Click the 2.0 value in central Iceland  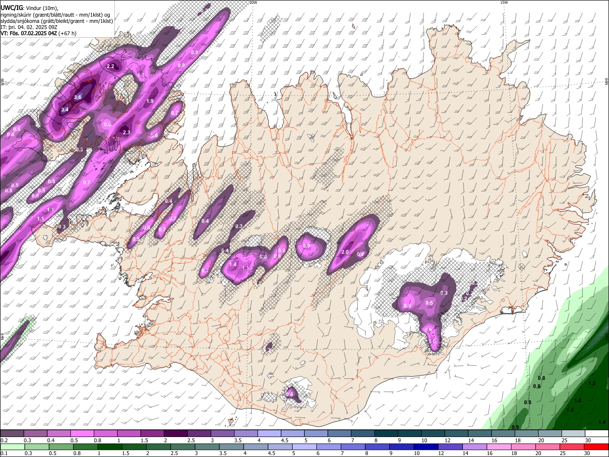point(345,252)
